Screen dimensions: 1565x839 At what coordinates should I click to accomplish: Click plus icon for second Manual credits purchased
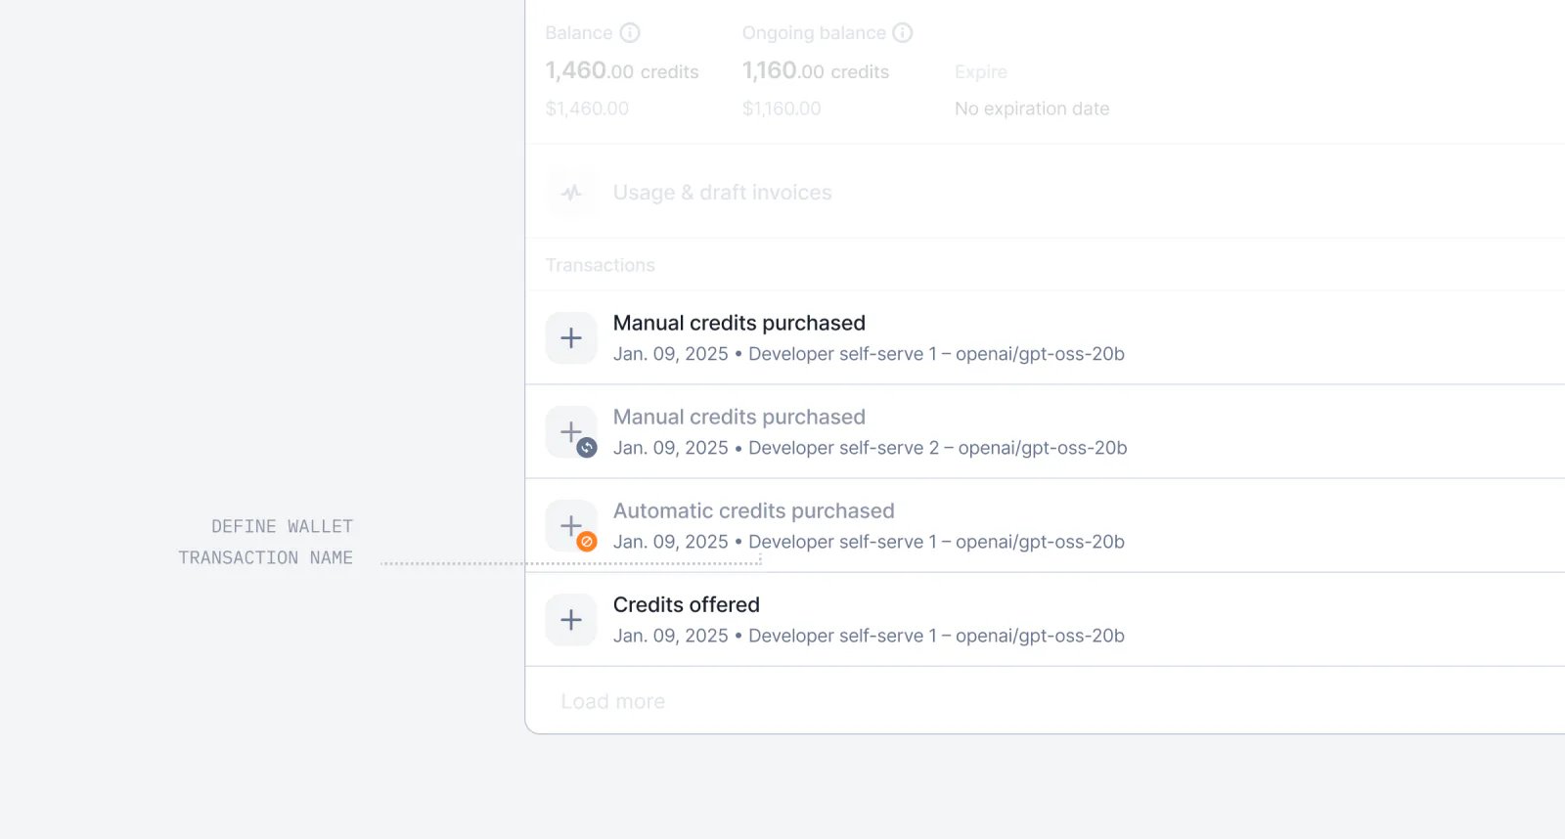(571, 432)
